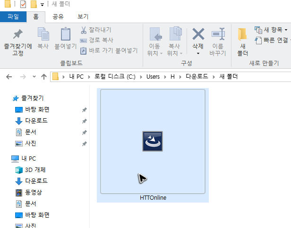
Task: Open pinned 다운로드 under 즐겨찾기
Action: tap(31, 121)
